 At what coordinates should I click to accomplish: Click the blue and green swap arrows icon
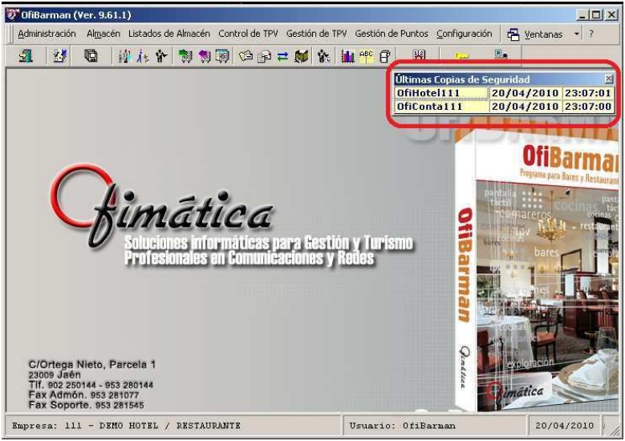pos(282,57)
